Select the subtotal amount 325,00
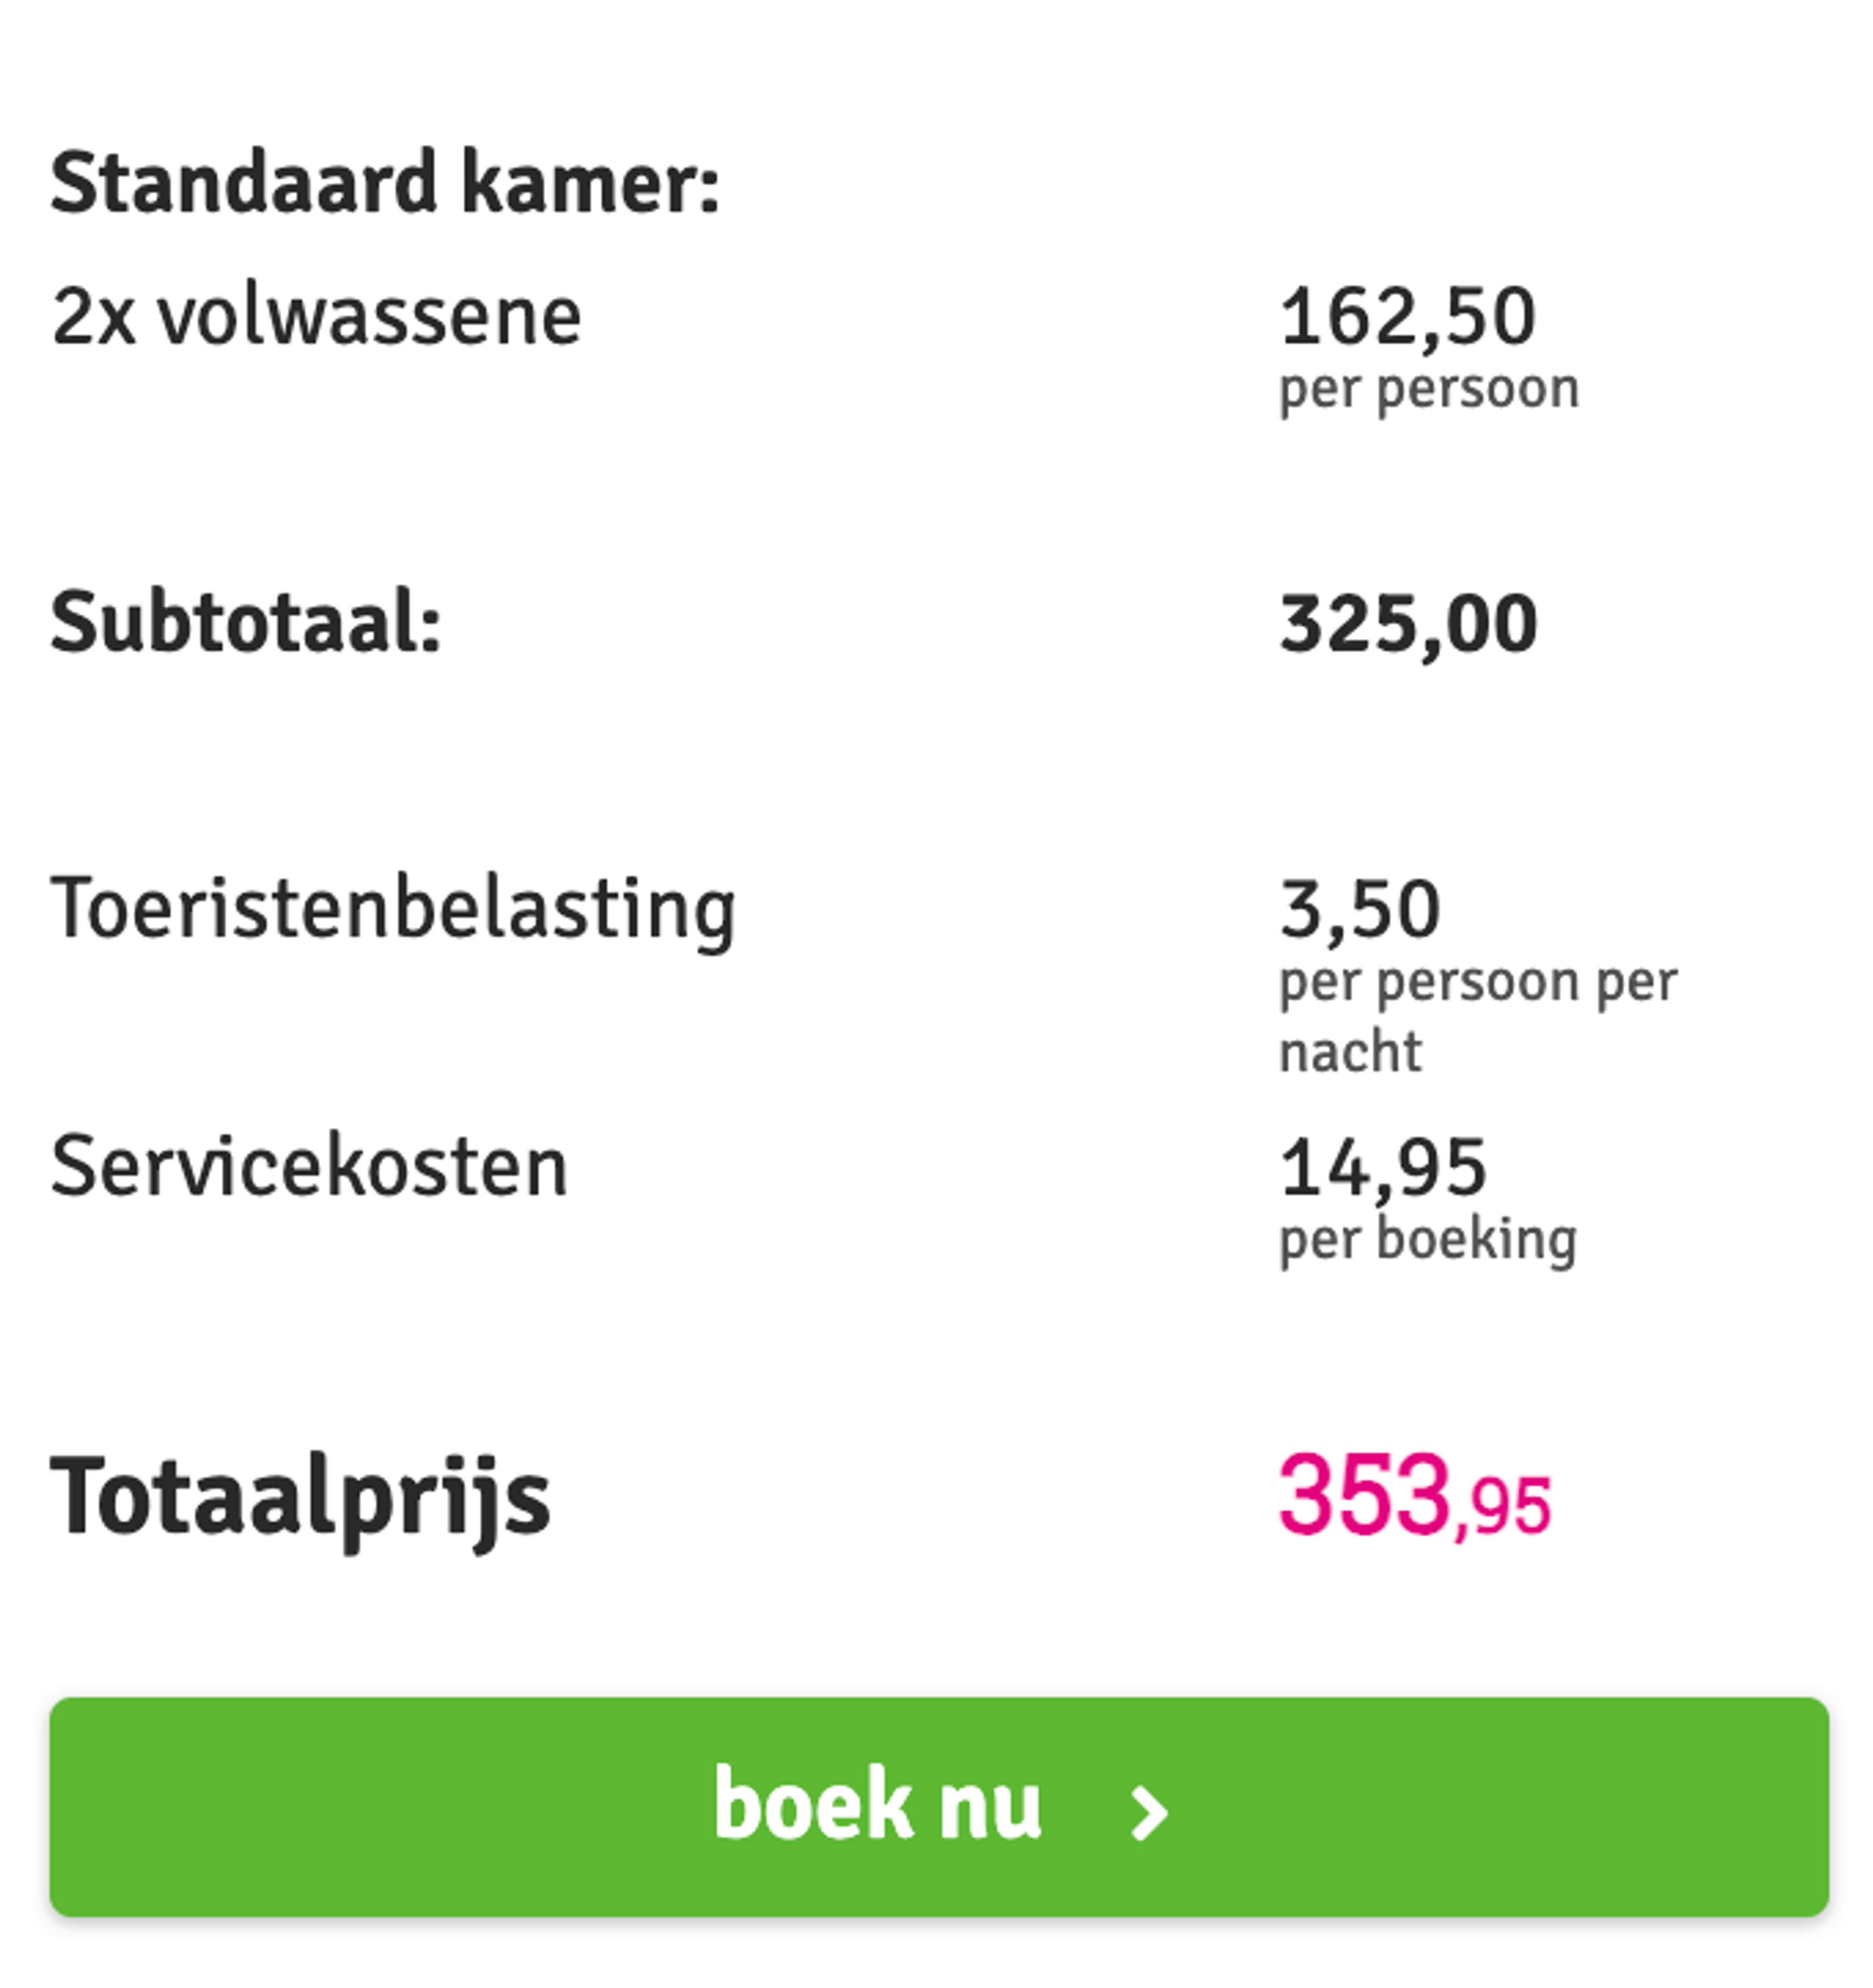1873x1988 pixels. click(1407, 623)
